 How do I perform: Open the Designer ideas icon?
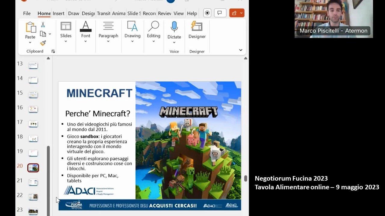[197, 26]
